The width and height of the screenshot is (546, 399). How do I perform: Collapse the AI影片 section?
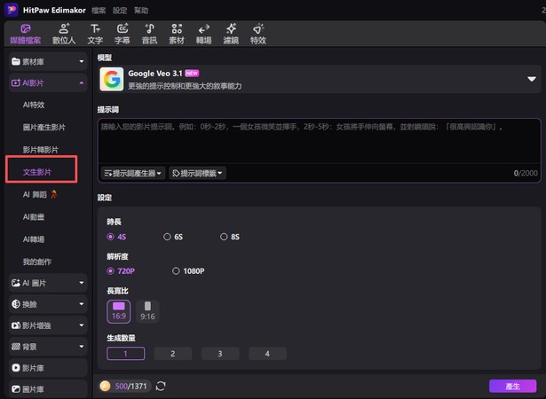click(81, 82)
